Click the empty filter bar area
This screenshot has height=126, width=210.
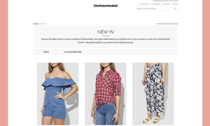(x=132, y=52)
